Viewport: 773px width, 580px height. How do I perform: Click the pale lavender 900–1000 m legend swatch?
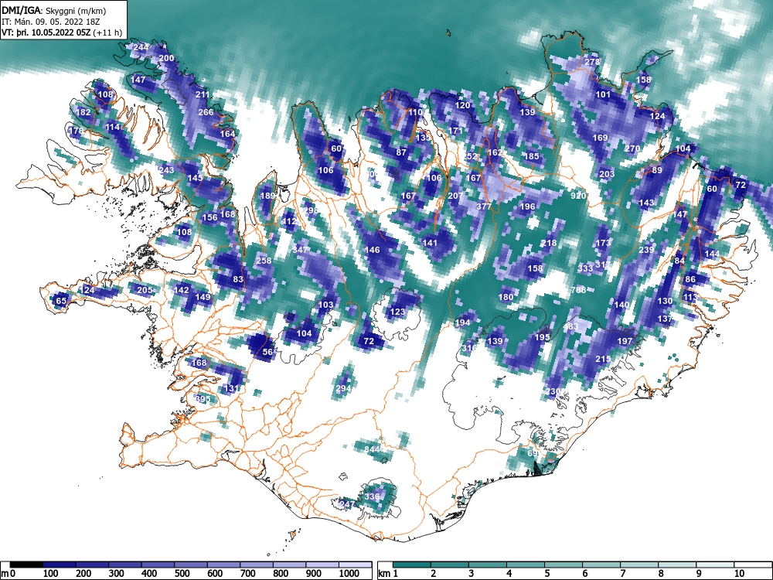tap(322, 565)
